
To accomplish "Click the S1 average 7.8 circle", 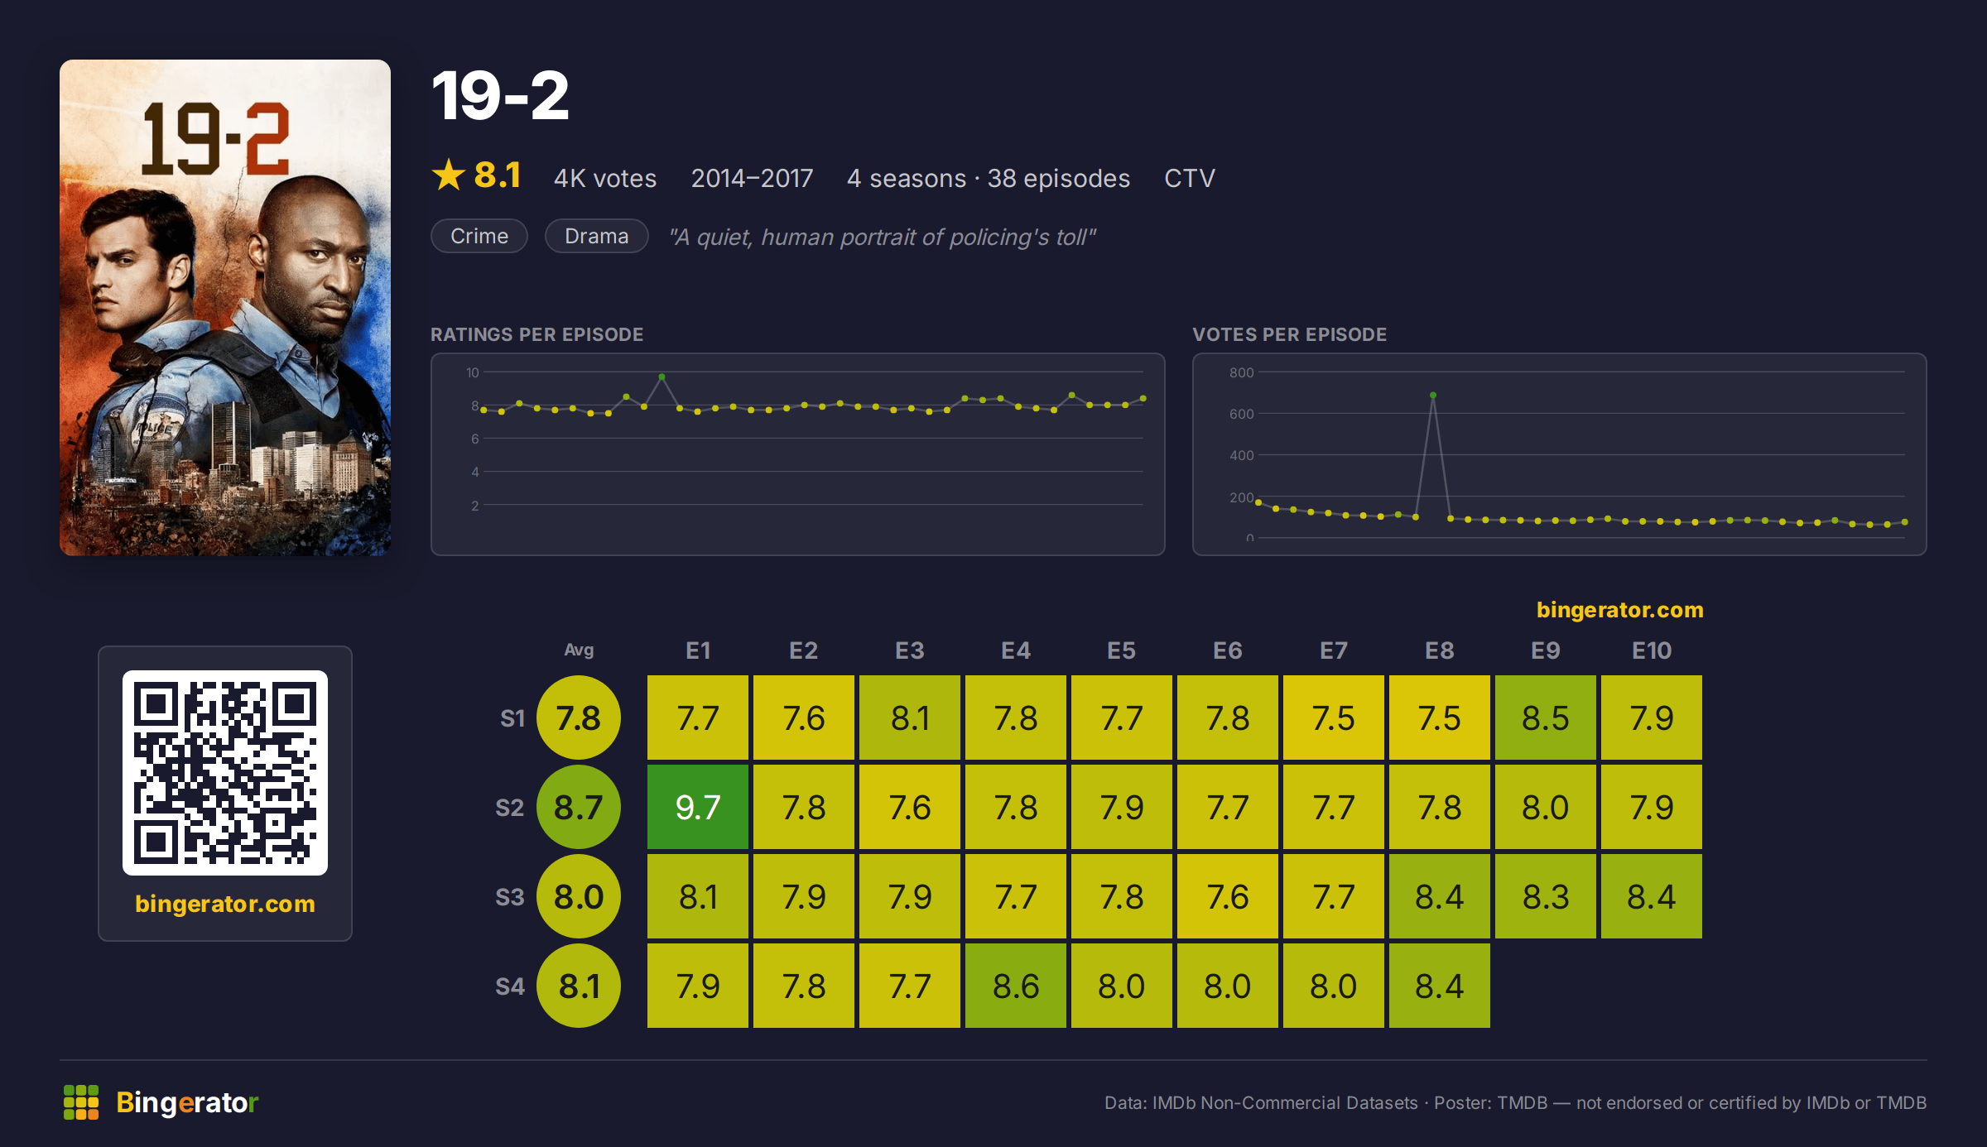I will 579,717.
